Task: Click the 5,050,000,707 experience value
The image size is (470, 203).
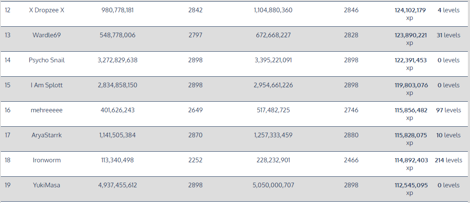Action: click(x=273, y=185)
